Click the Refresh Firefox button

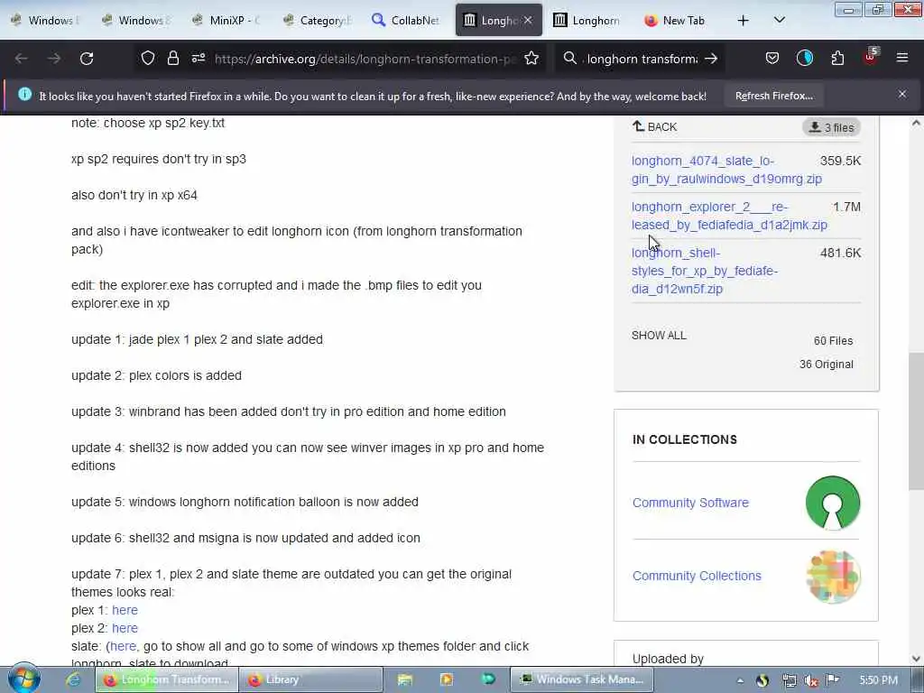773,96
